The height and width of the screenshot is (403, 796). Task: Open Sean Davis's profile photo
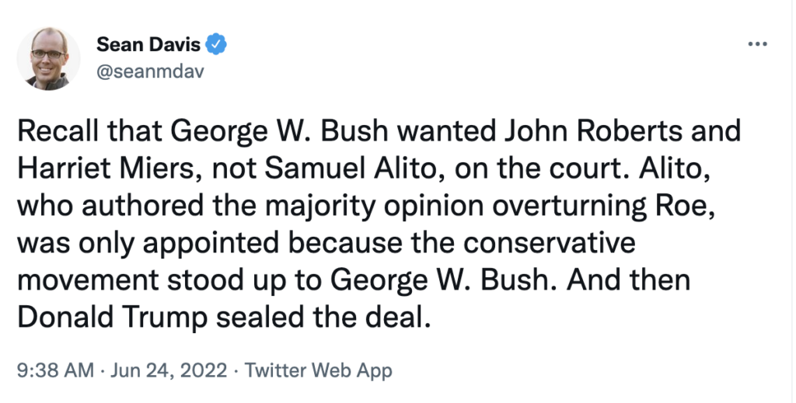(48, 59)
